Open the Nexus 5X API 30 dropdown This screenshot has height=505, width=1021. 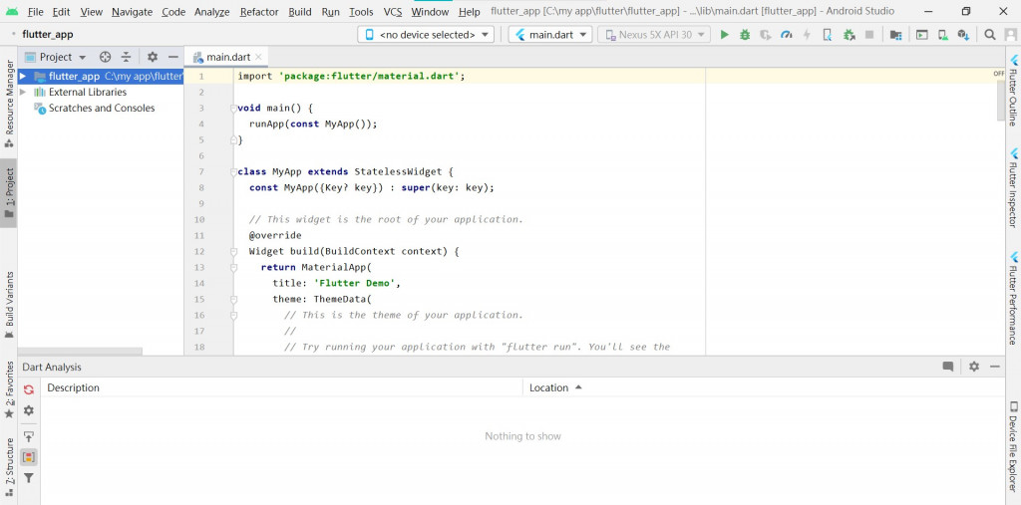654,35
